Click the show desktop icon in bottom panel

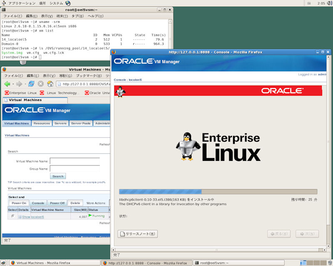pos(3,263)
